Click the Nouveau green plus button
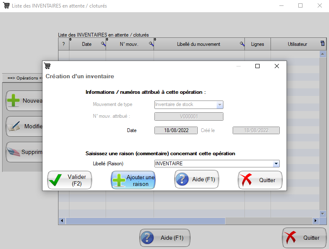This screenshot has width=329, height=249. click(x=24, y=101)
